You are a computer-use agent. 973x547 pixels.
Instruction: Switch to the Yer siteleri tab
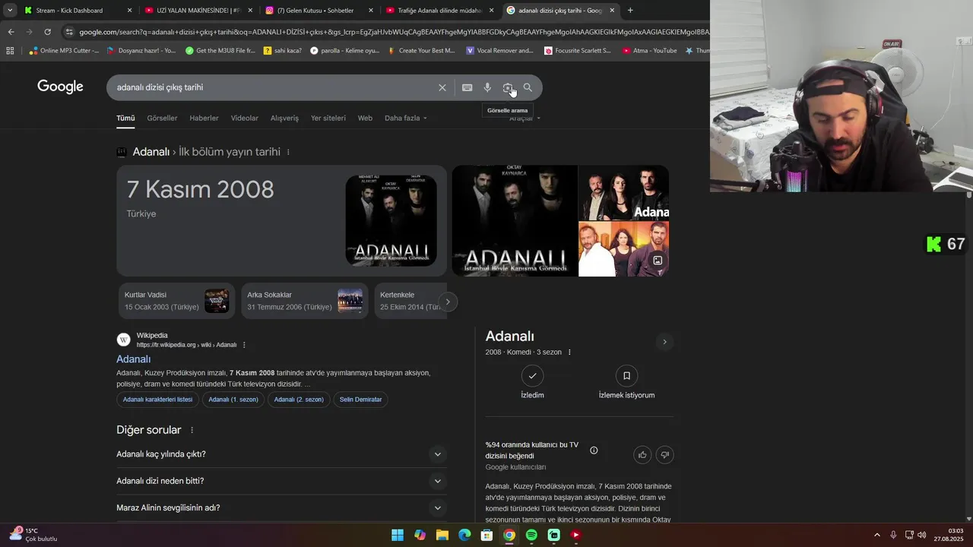(328, 118)
